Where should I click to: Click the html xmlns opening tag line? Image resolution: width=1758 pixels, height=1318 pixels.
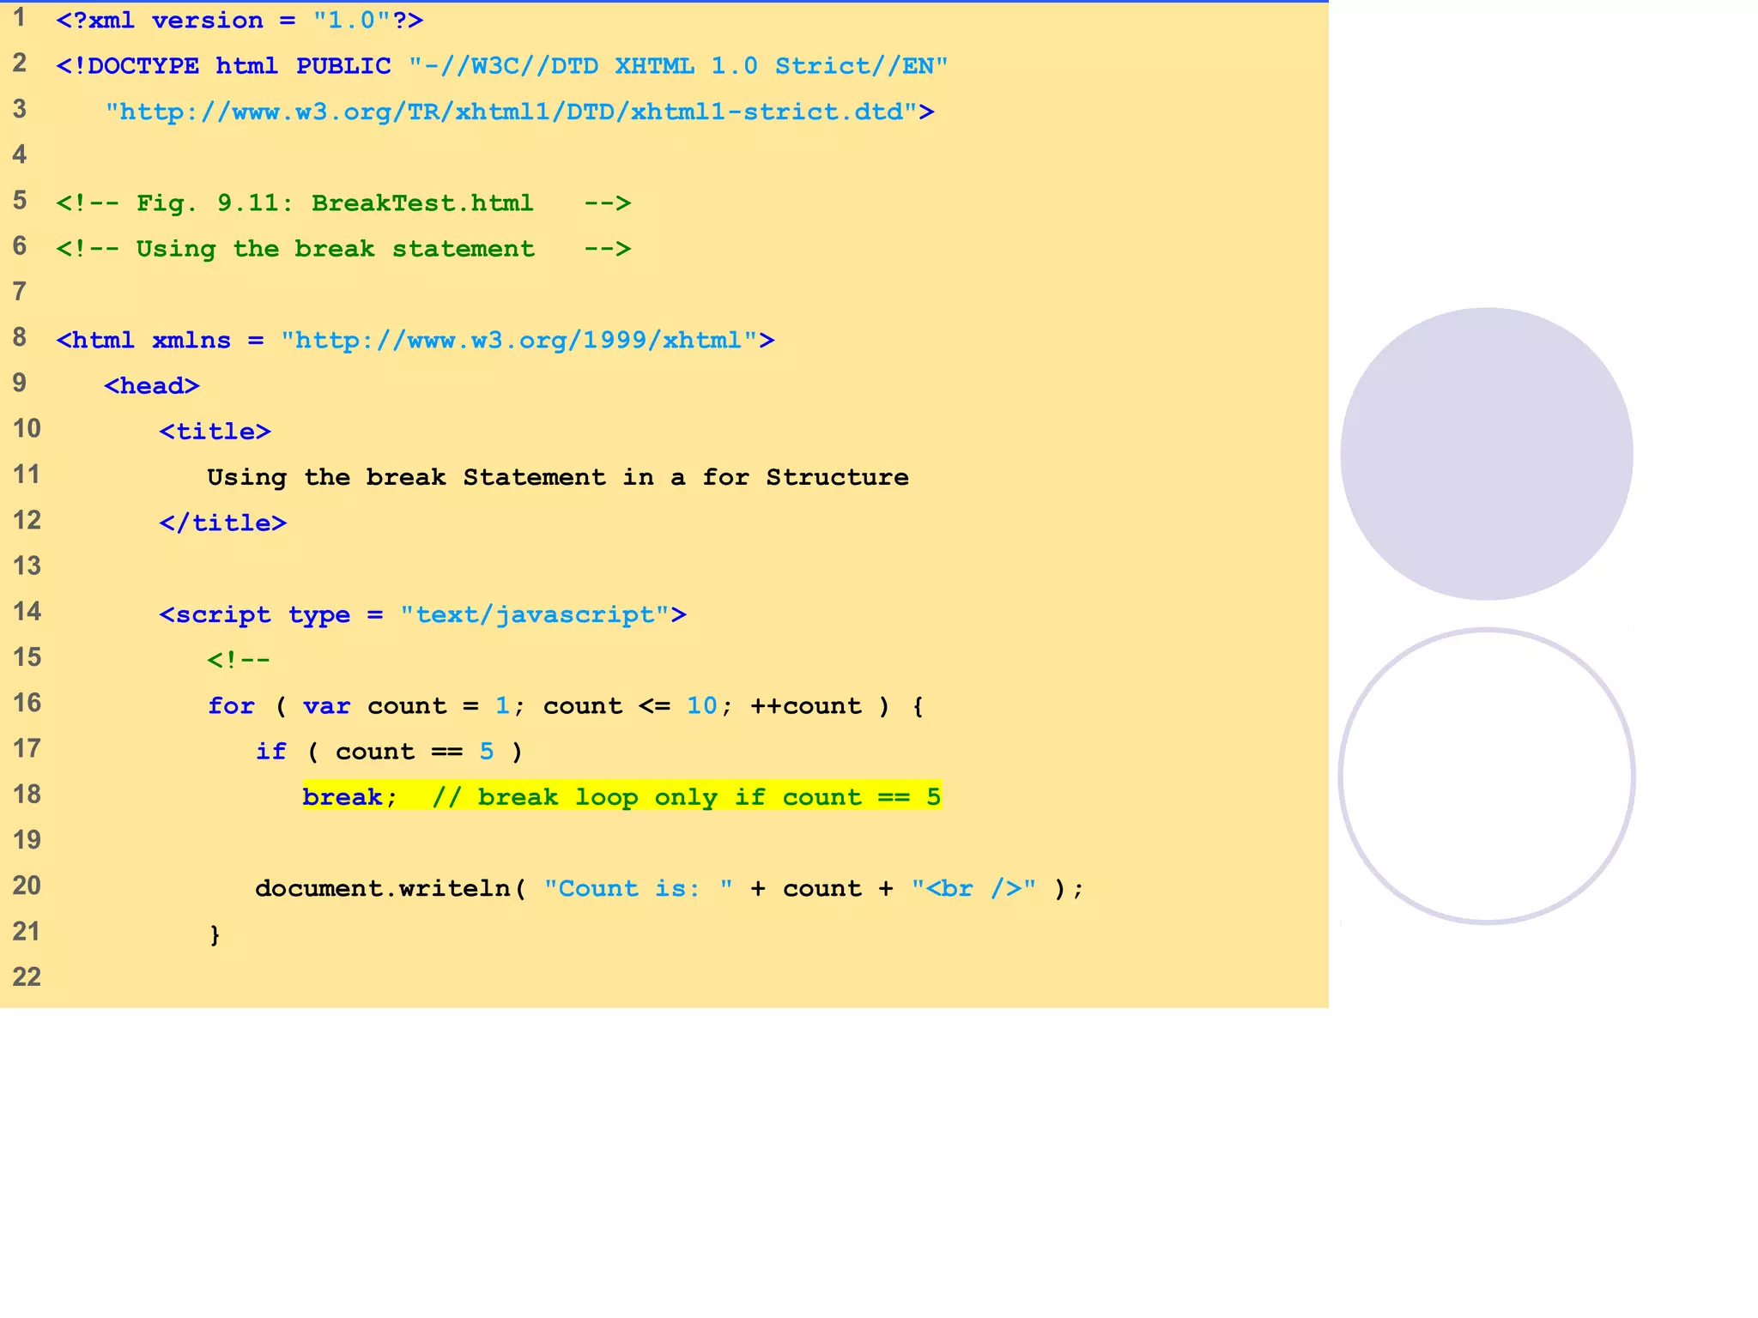(415, 341)
